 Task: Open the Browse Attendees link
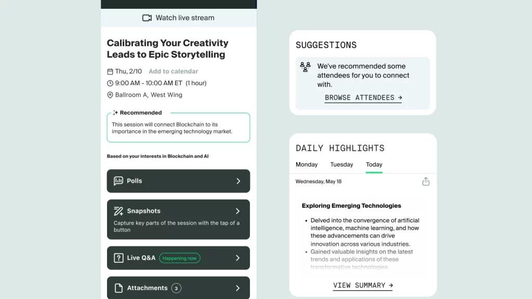[x=363, y=98]
